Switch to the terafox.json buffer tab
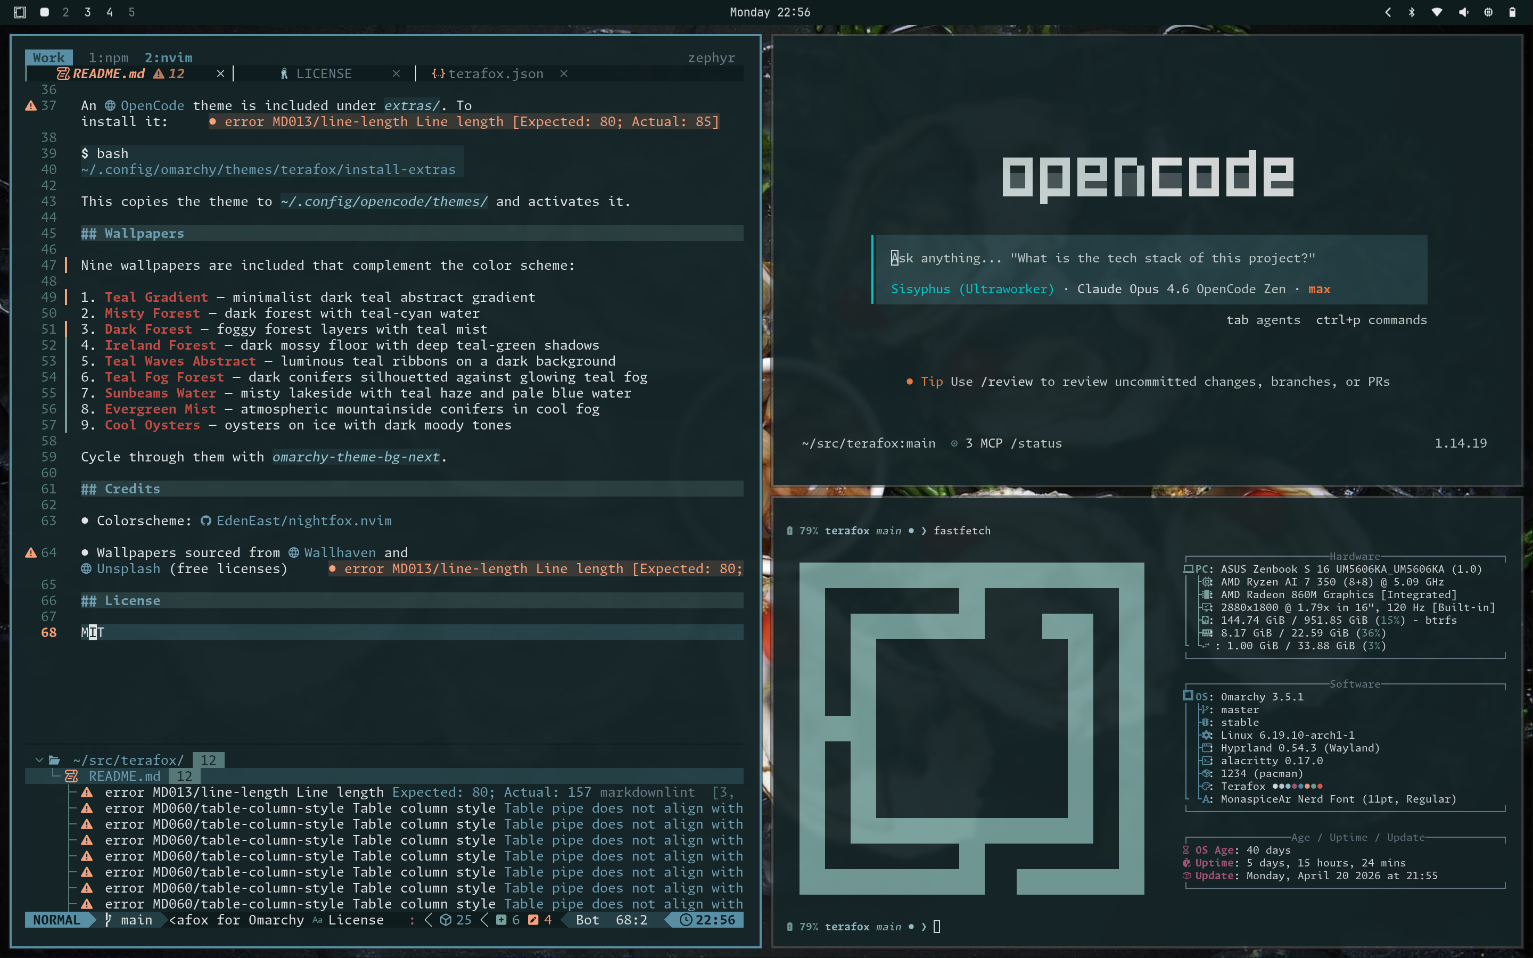The image size is (1533, 958). click(496, 73)
